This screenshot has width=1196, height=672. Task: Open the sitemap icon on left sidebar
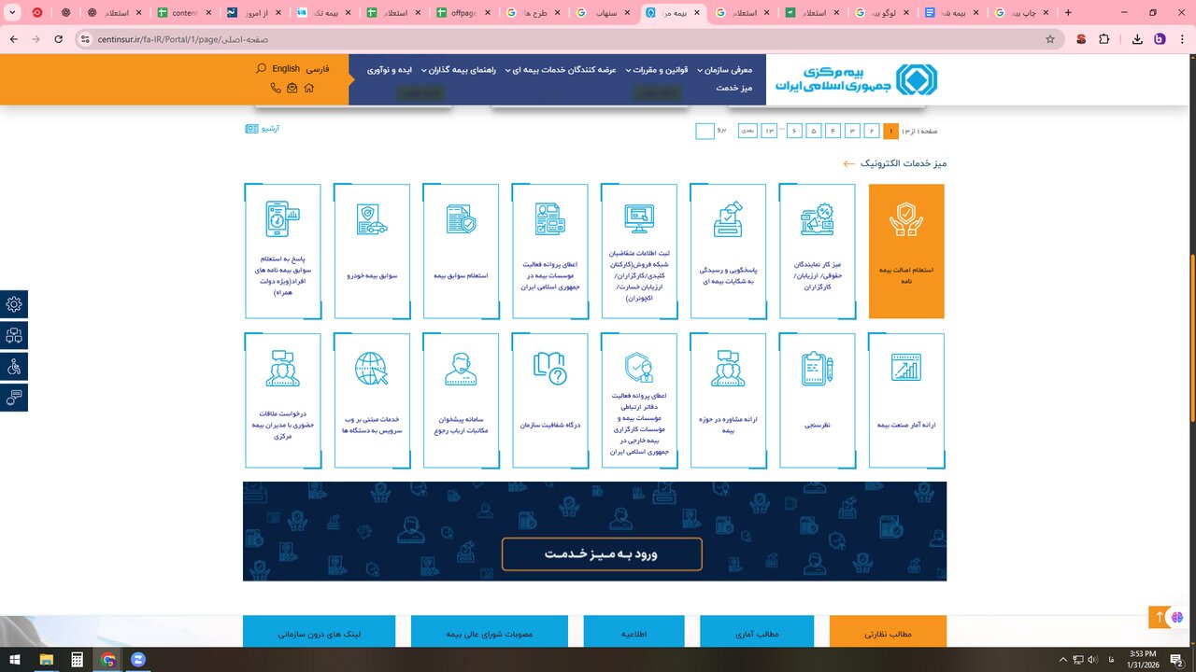14,335
